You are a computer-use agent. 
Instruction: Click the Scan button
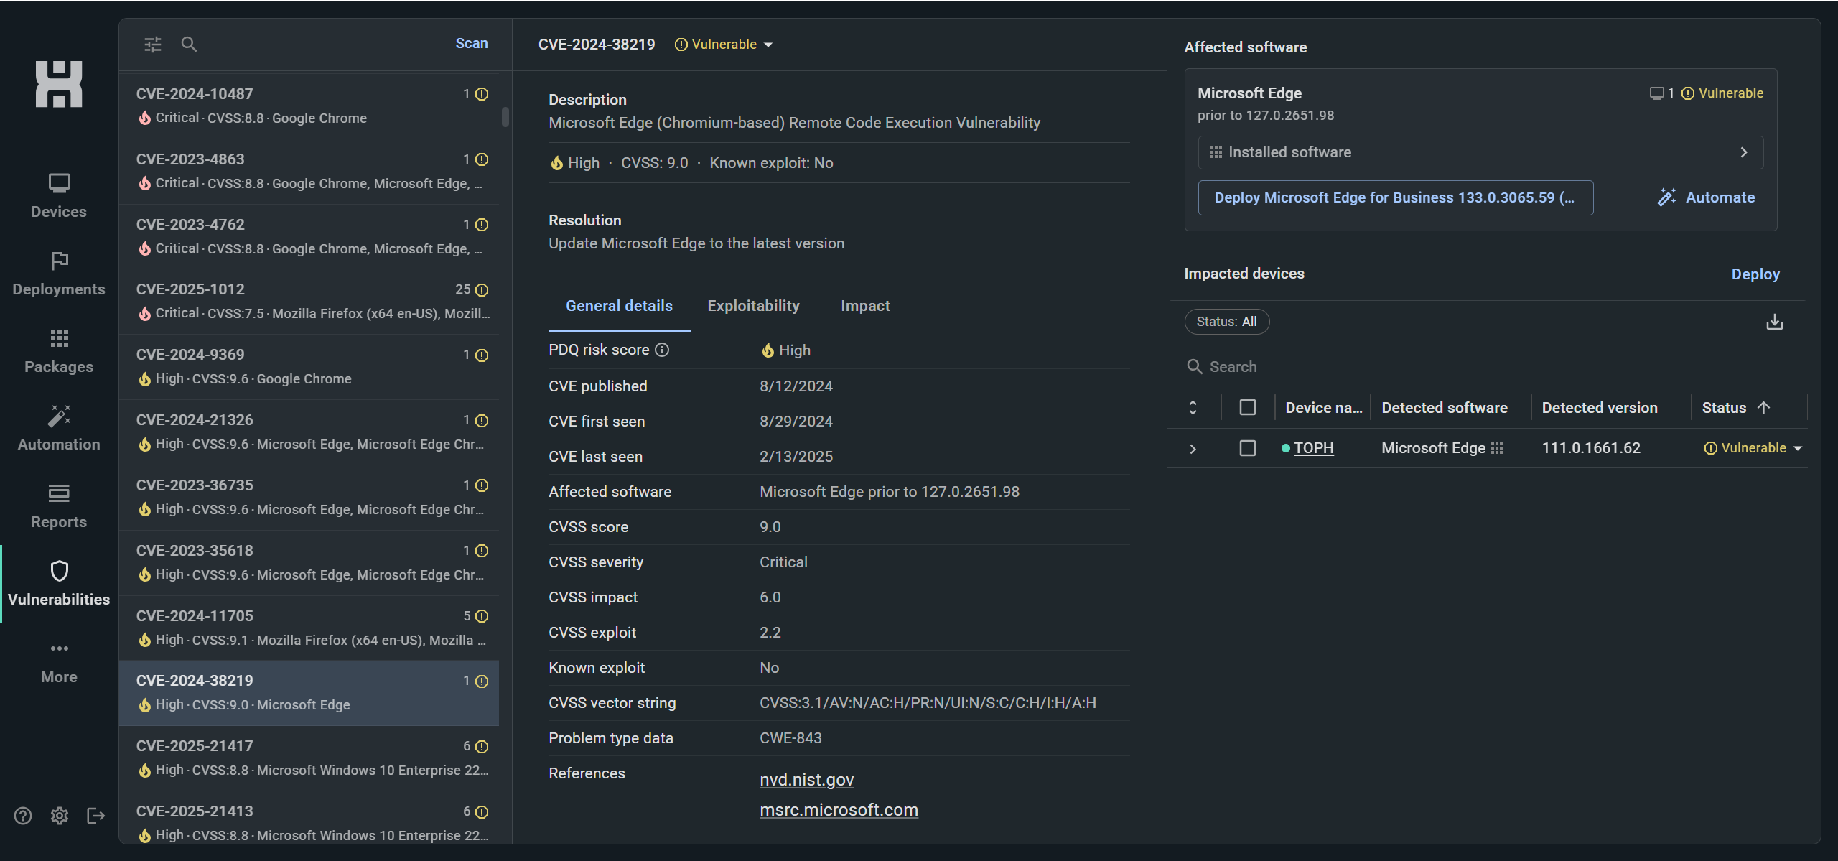click(472, 44)
